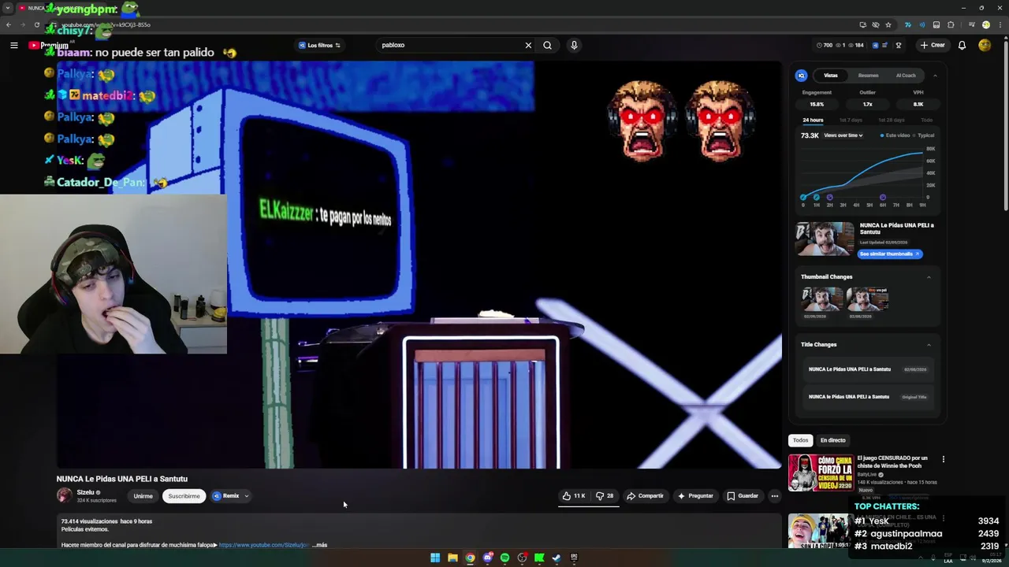Open the browser extensions puzzle icon
1009x567 pixels.
click(951, 24)
